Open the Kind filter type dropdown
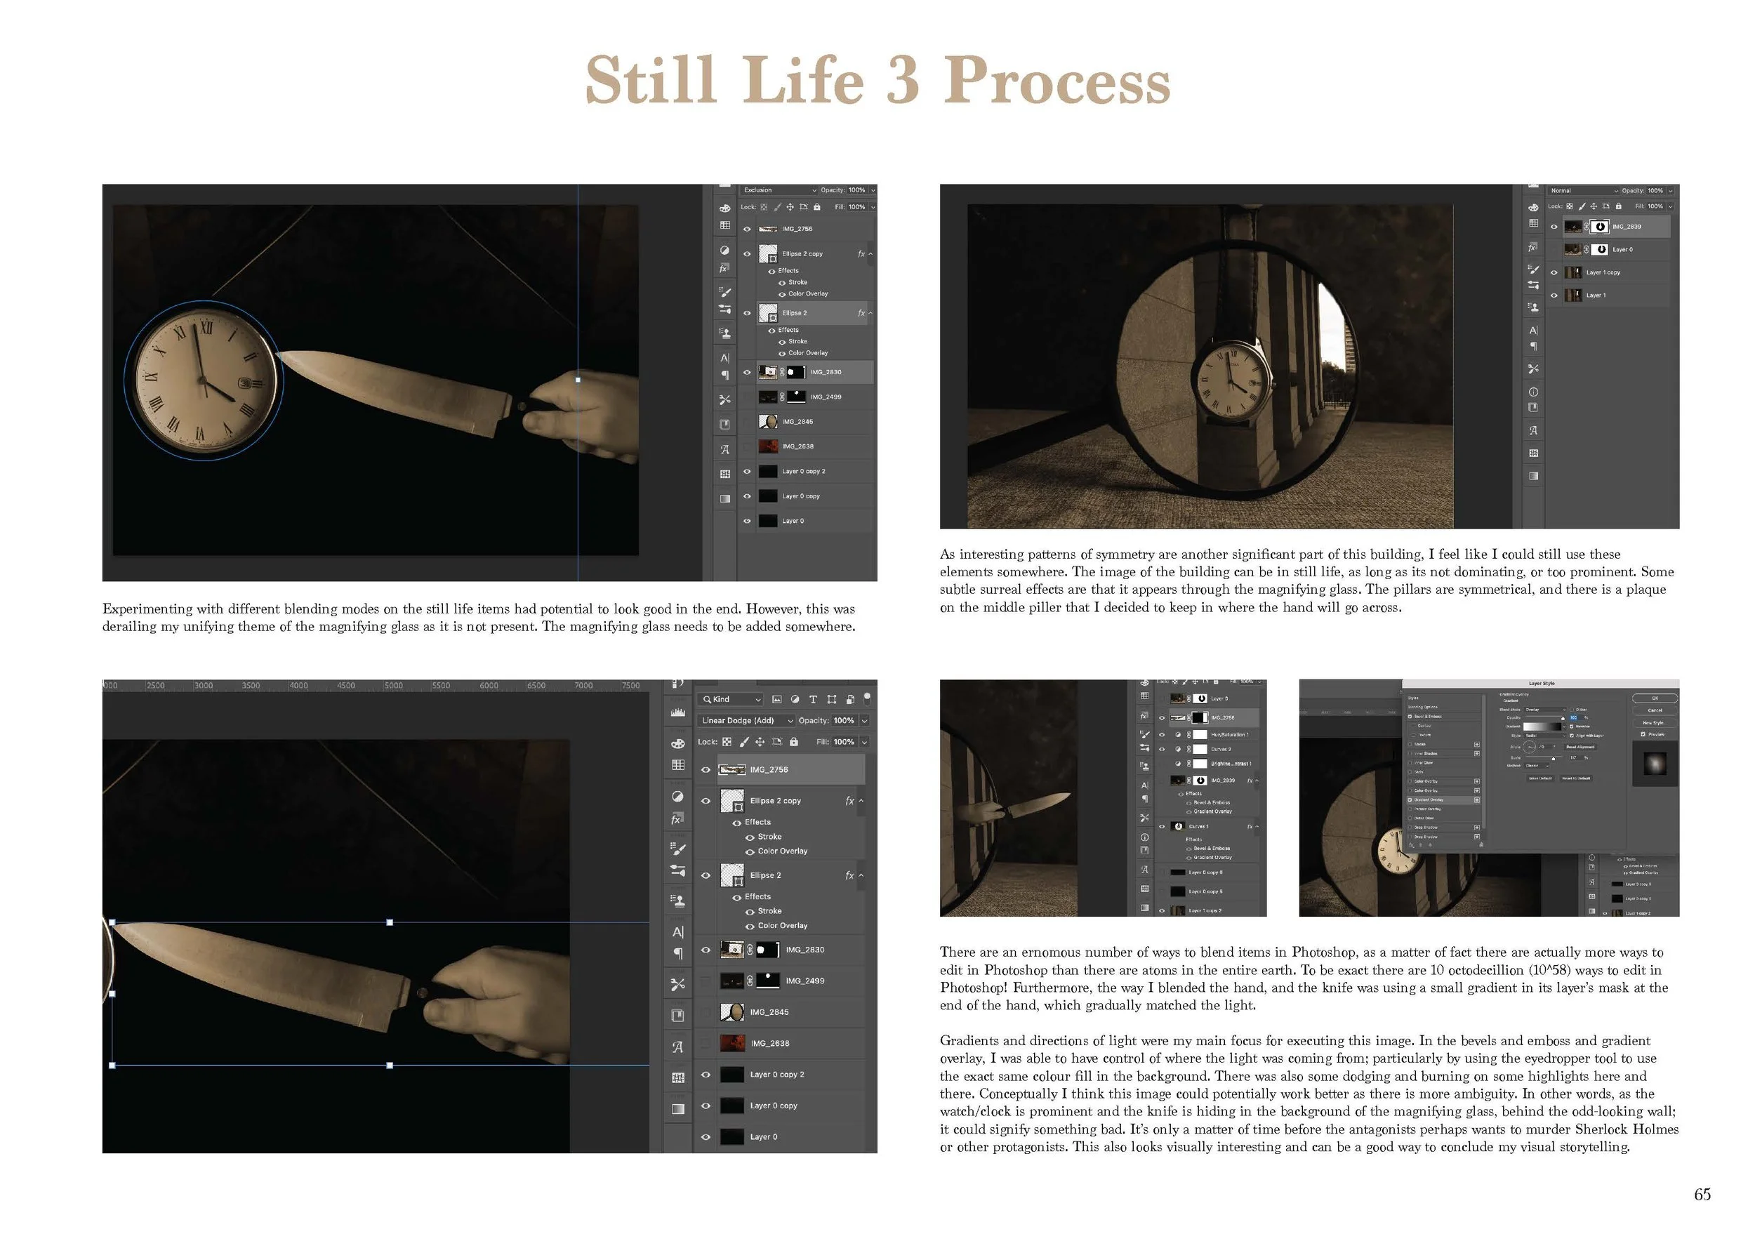 click(x=731, y=699)
